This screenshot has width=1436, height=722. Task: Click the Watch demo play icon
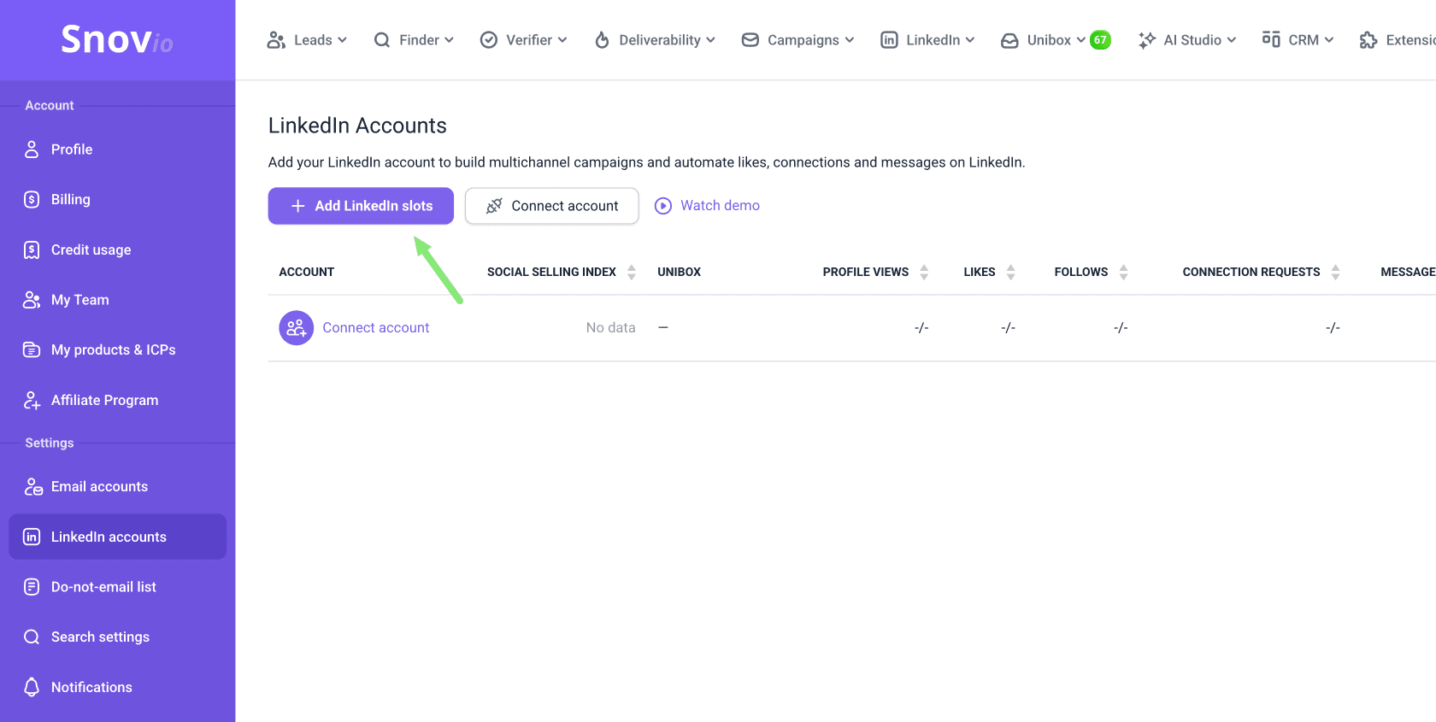[x=663, y=206]
